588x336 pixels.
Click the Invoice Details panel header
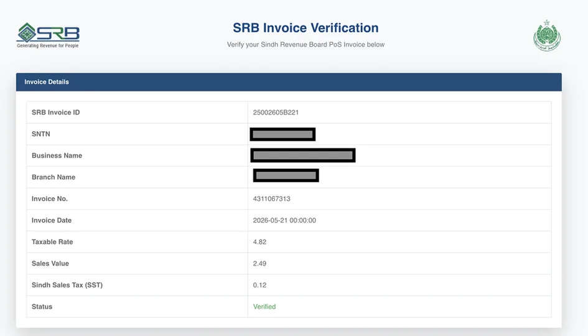(289, 82)
